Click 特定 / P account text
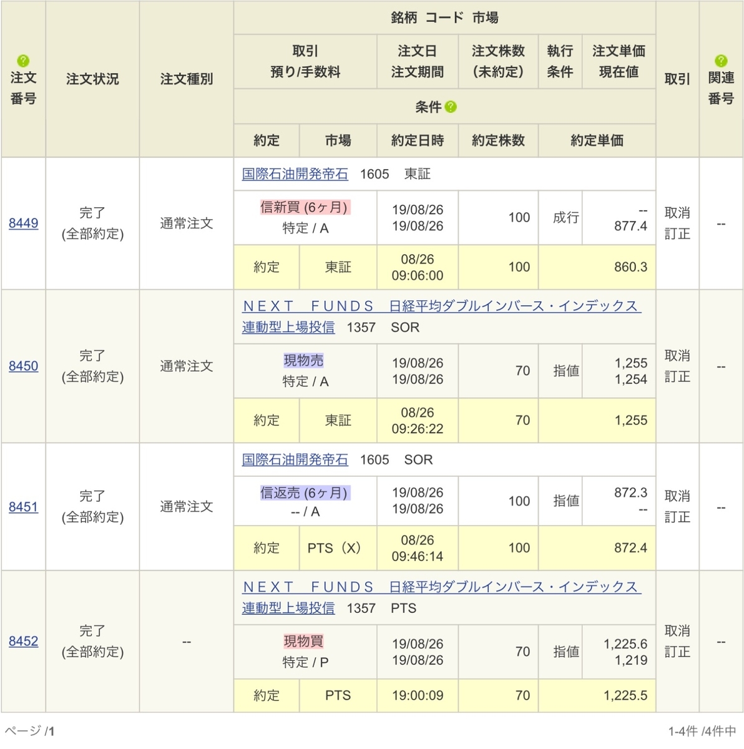Viewport: 744px width, 749px height. [x=305, y=662]
